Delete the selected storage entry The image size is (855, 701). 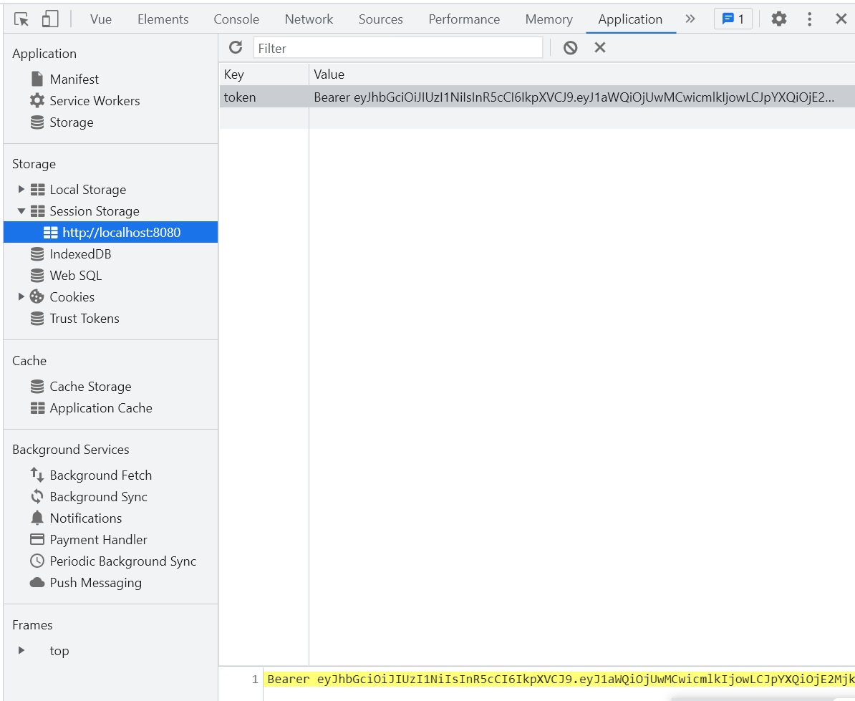click(x=600, y=48)
